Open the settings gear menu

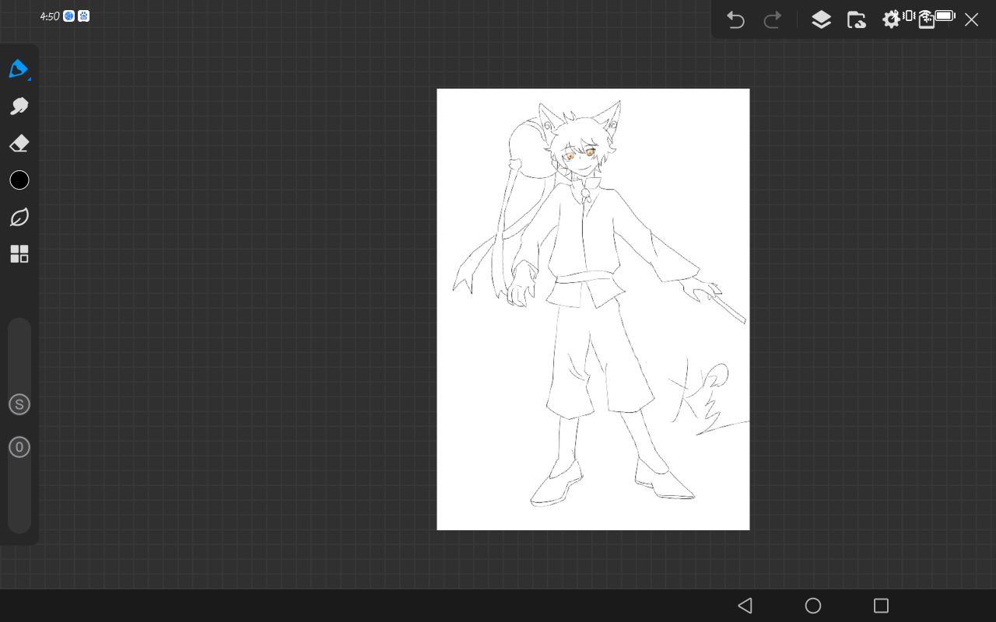[891, 20]
